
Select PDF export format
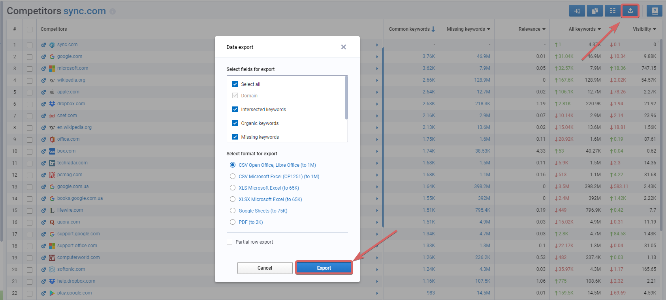click(233, 222)
